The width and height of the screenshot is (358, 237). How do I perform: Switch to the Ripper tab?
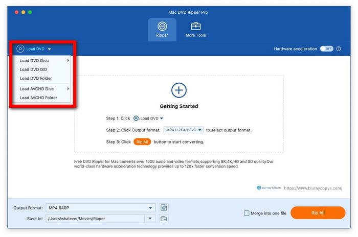162,30
